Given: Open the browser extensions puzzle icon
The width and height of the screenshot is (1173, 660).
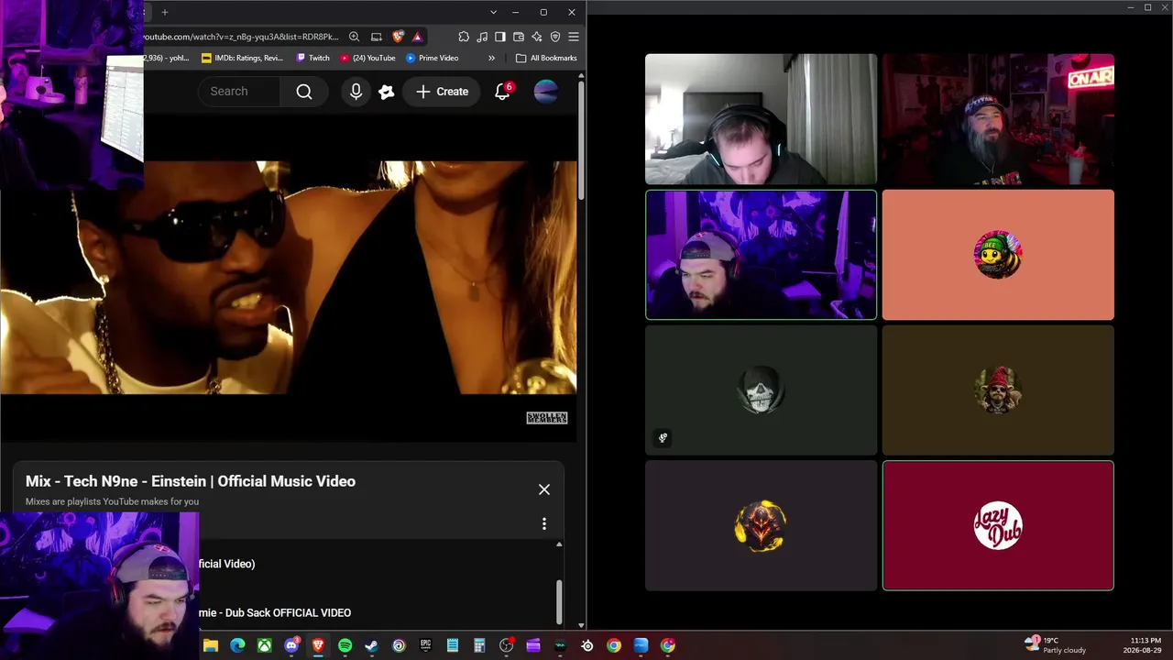Looking at the screenshot, I should [x=464, y=37].
